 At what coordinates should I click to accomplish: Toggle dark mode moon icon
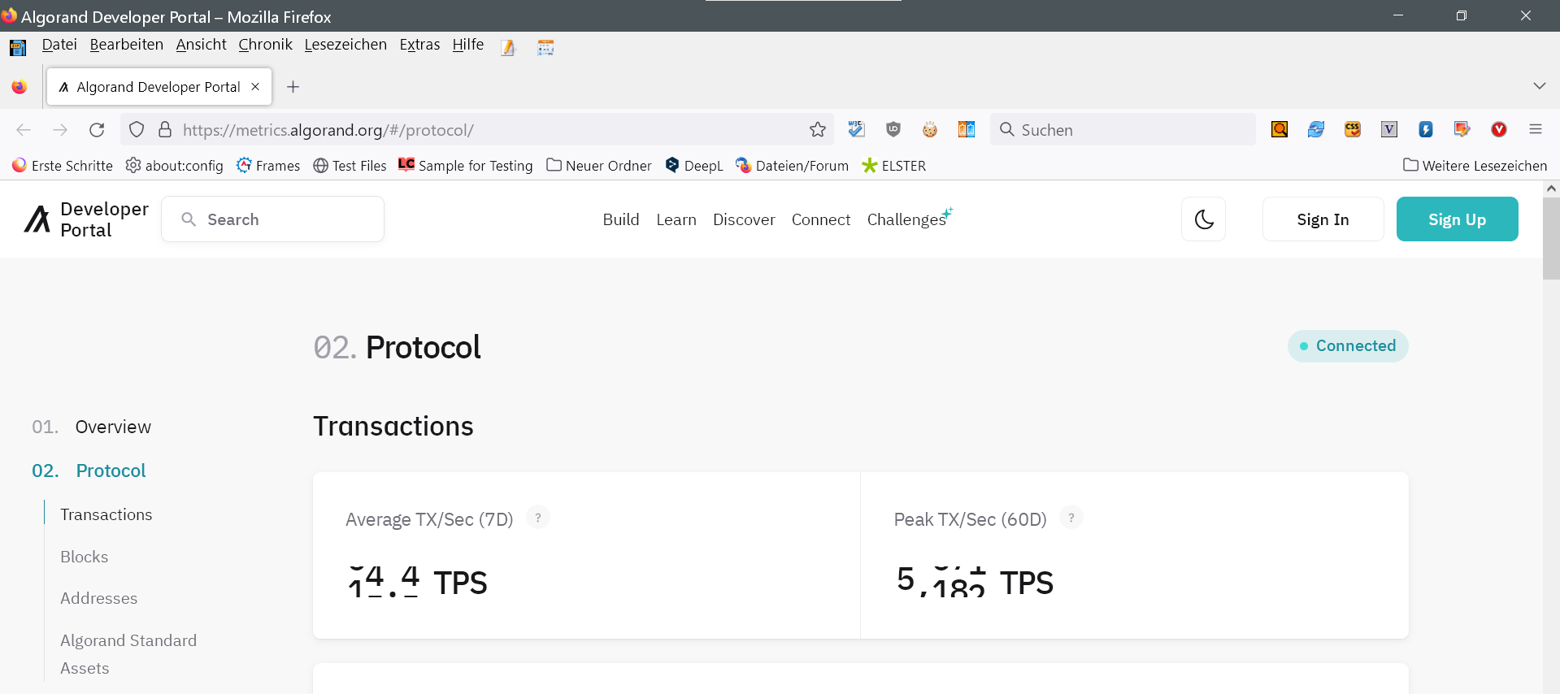coord(1203,219)
